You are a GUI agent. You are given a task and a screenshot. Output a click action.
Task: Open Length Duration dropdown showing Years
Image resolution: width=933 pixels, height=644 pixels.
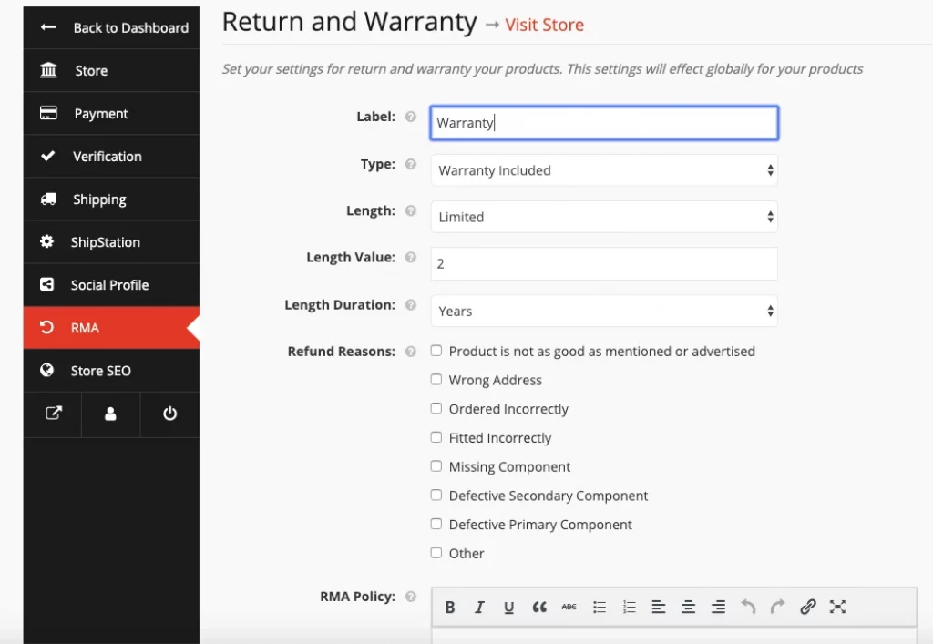(x=604, y=311)
